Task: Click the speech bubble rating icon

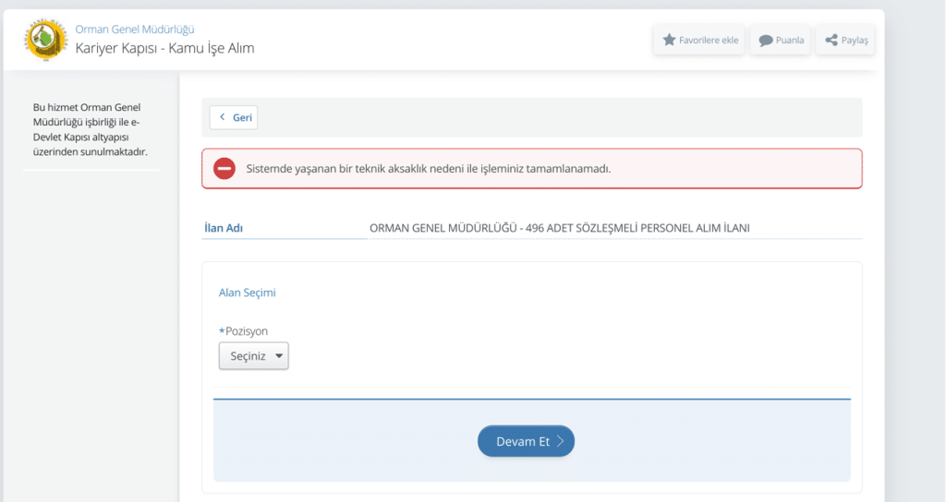Action: click(x=766, y=41)
